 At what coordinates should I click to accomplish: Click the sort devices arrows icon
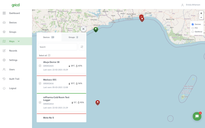[x=82, y=47]
